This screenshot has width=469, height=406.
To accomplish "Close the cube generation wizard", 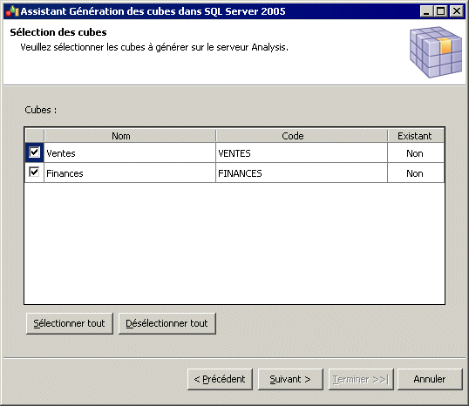I will [x=457, y=11].
